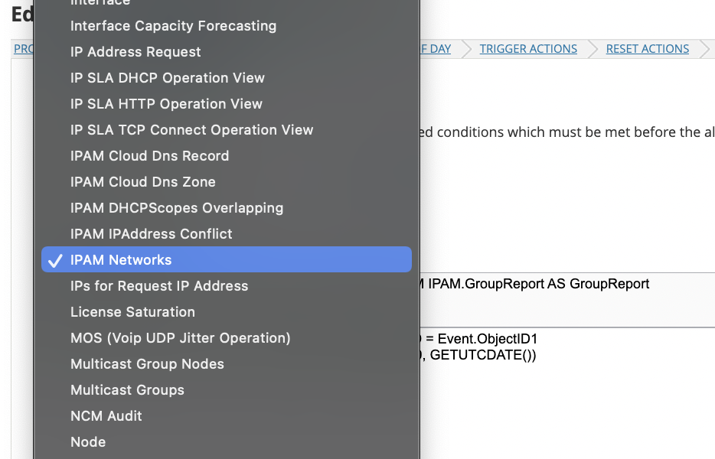This screenshot has width=715, height=459.
Task: Click the checked IPAM Networks item
Action: click(121, 260)
